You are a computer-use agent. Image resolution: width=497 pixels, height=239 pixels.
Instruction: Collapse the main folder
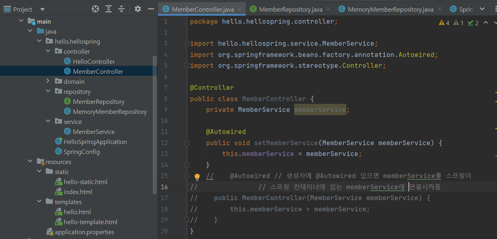pos(21,21)
